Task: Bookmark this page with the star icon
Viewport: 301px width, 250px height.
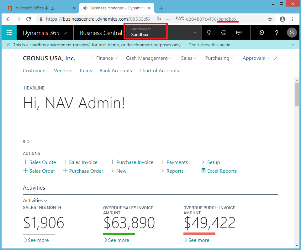Action: coord(270,19)
